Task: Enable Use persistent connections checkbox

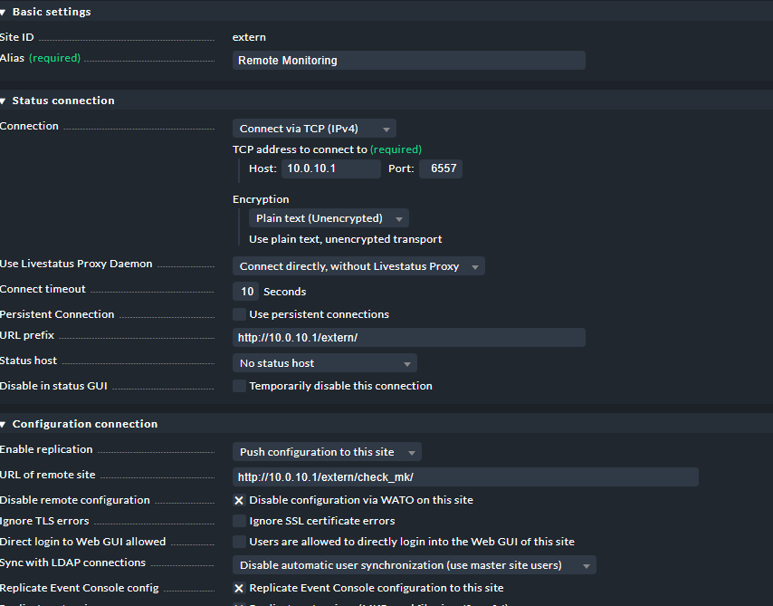Action: pos(240,314)
